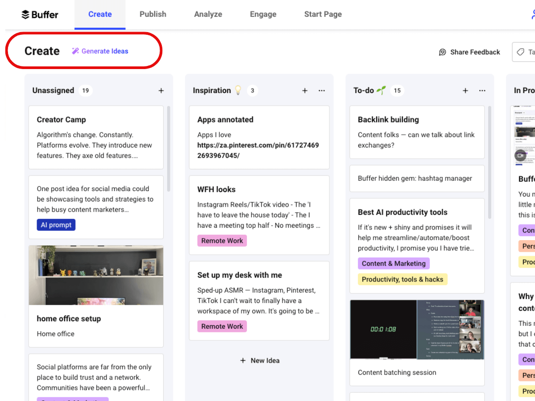Open the home office setup image thumbnail
The height and width of the screenshot is (401, 535).
click(96, 275)
